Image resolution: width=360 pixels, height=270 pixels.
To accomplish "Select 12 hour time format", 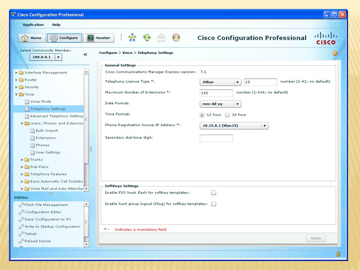I will tap(202, 115).
